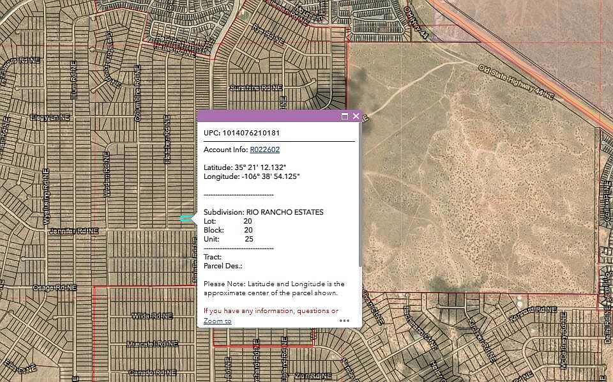Click the Zon Rd NE map label
The image size is (613, 382).
pyautogui.click(x=313, y=376)
